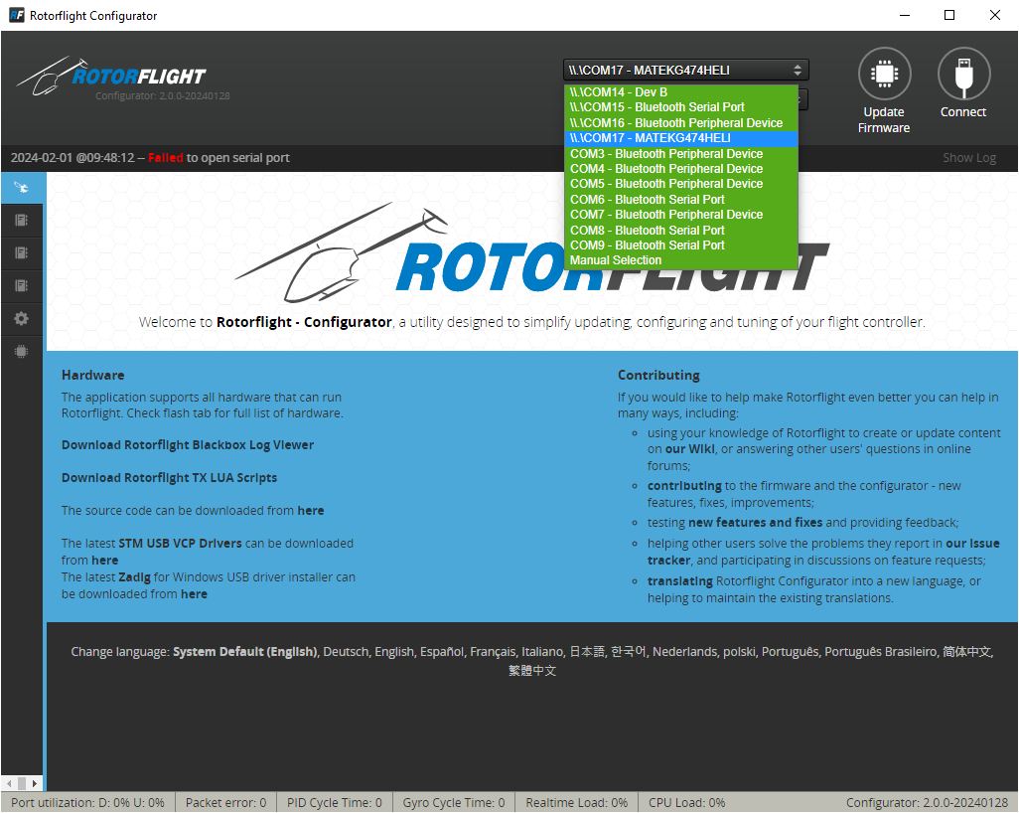Choose COM9 - Bluetooth Serial Port entry
The image size is (1019, 813).
(x=648, y=245)
